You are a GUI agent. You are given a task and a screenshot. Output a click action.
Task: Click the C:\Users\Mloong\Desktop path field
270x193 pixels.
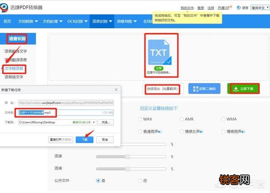[57, 122]
